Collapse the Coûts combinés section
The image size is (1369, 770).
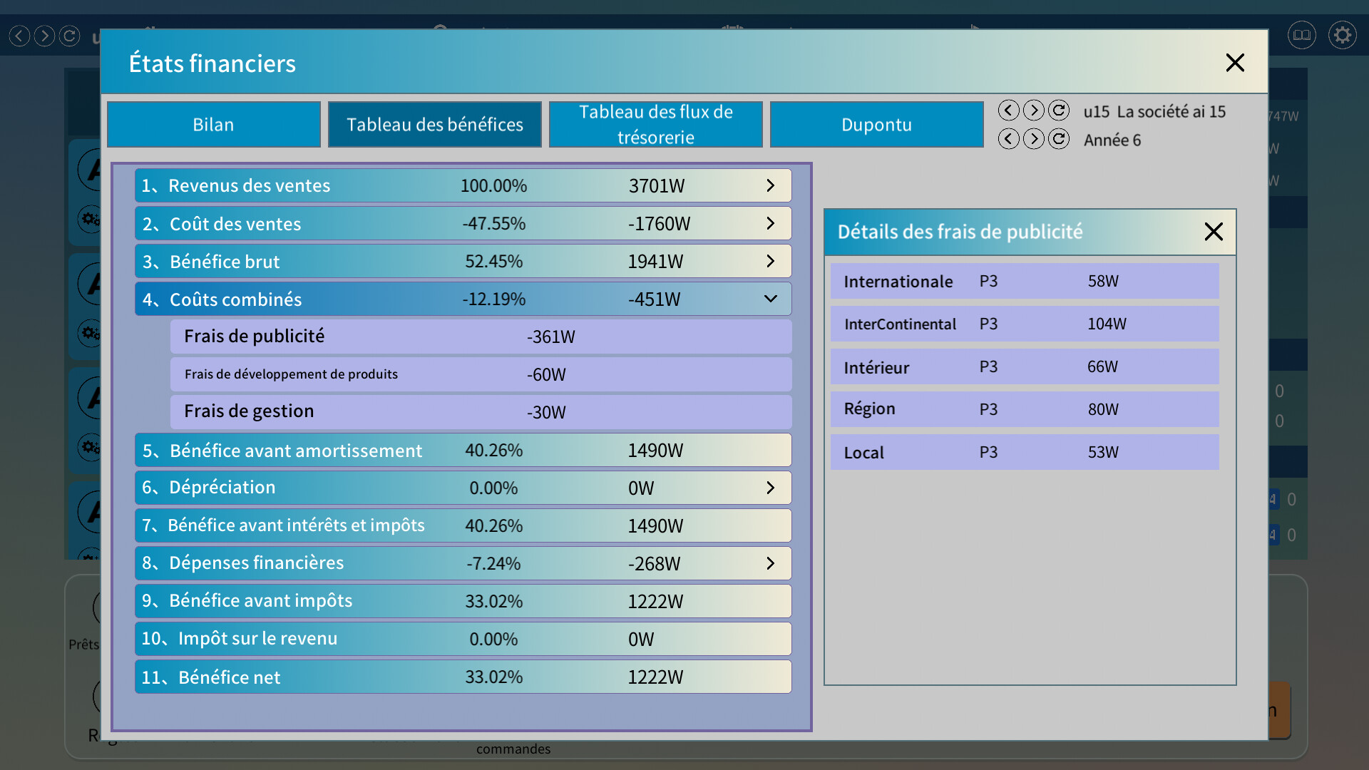770,299
